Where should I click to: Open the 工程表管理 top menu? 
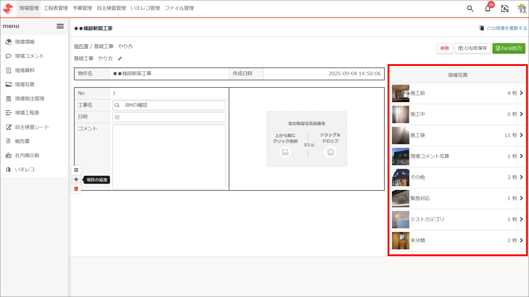click(55, 8)
